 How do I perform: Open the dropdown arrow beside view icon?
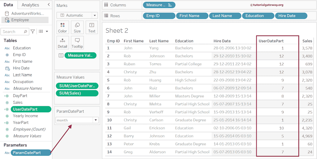click(47, 31)
